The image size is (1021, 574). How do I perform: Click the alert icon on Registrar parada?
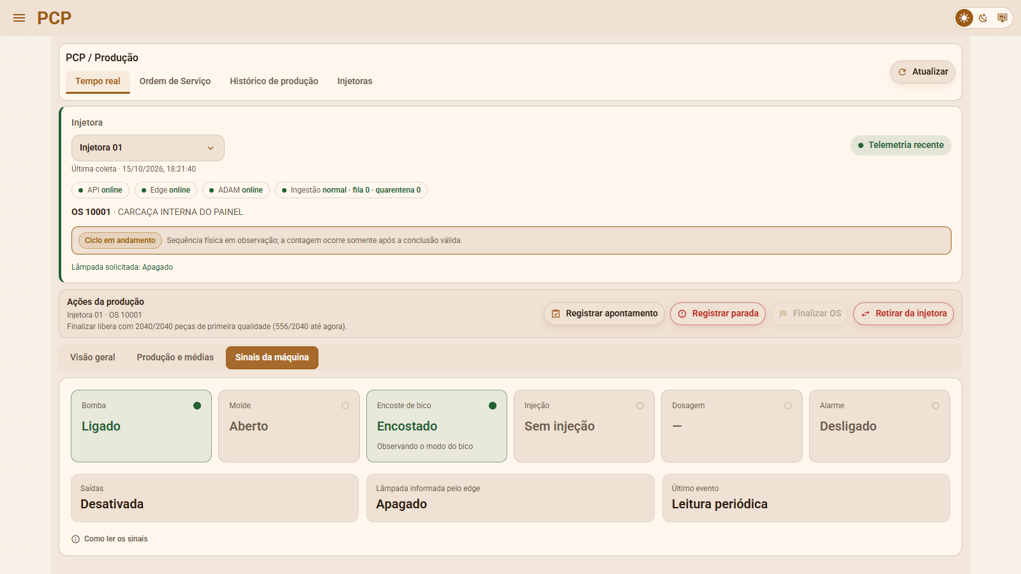coord(682,314)
